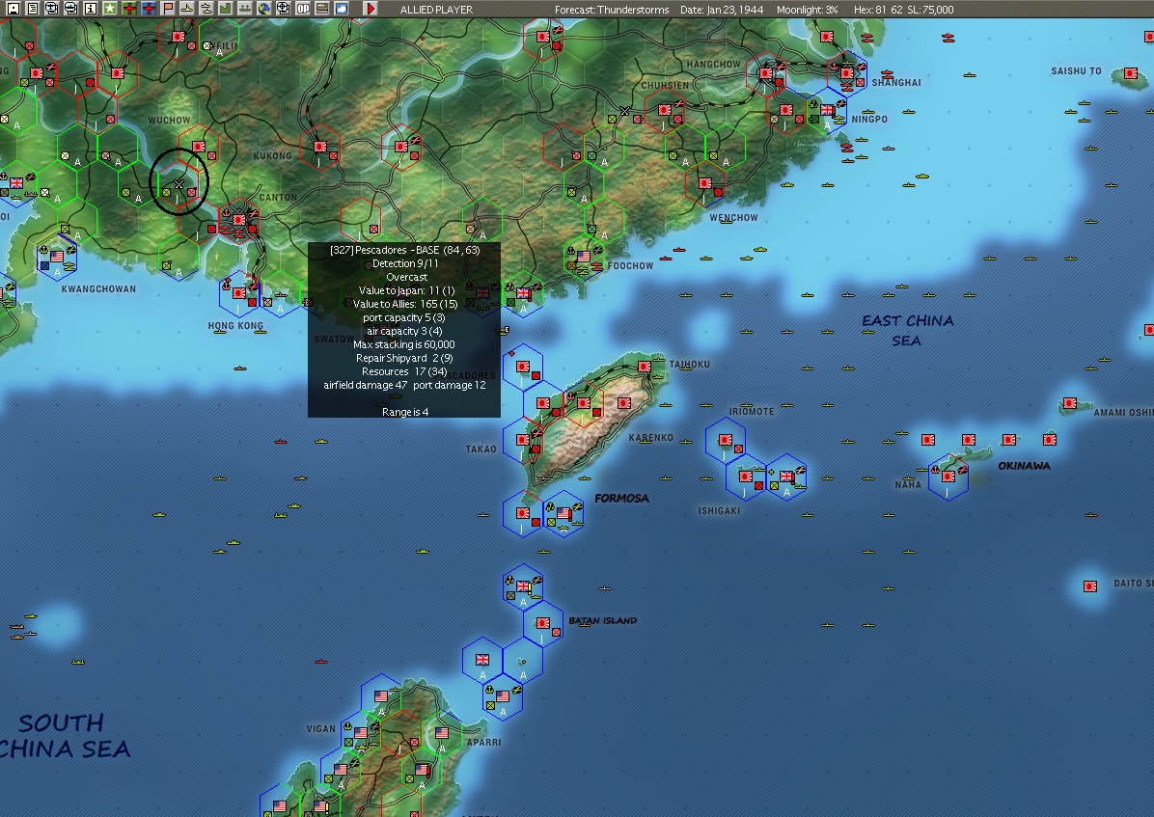
Task: Select the US flag base at Foochow
Action: coord(584,257)
